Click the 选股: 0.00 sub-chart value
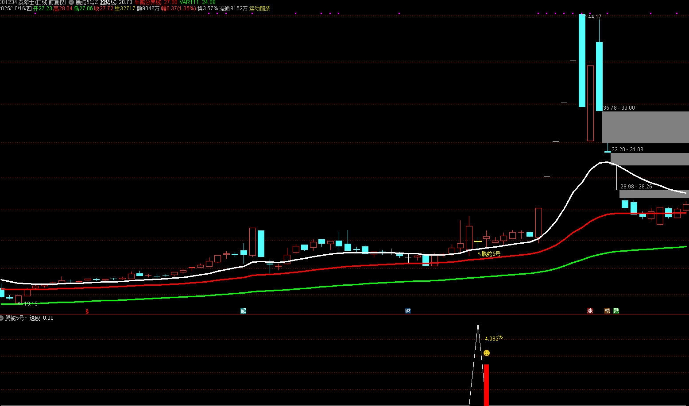689x406 pixels. 42,318
